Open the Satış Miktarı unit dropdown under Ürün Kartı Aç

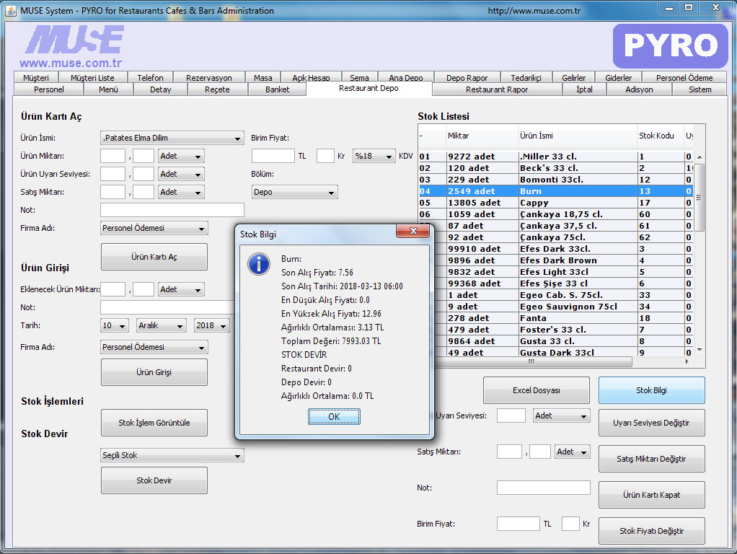[x=180, y=192]
